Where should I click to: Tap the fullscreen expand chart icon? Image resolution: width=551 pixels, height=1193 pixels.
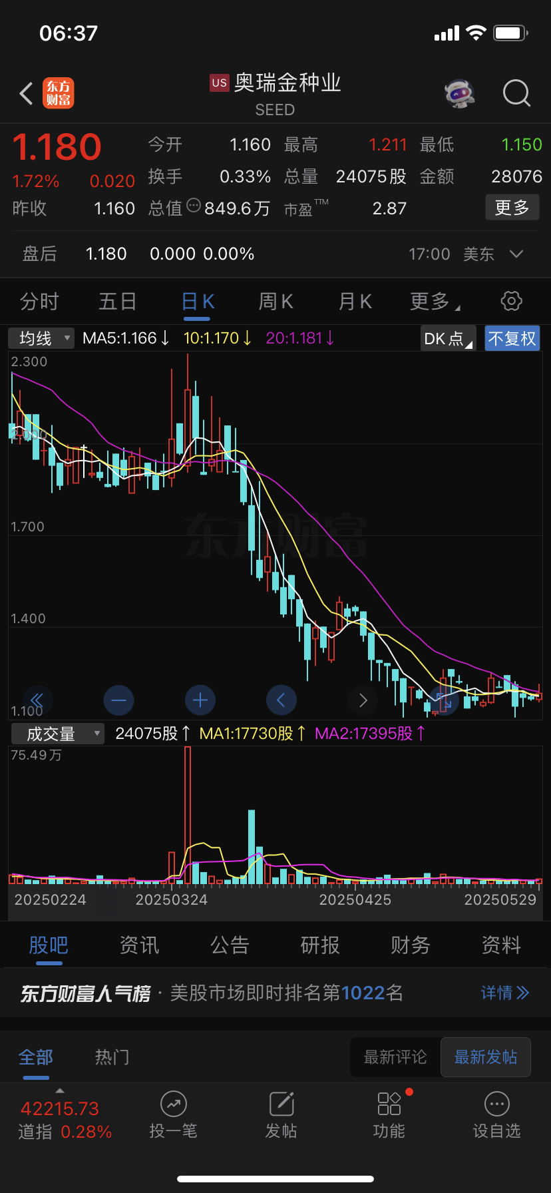coord(444,700)
